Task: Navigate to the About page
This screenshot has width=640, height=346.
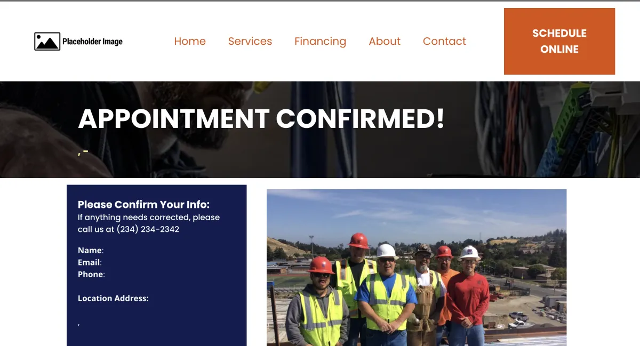Action: pyautogui.click(x=385, y=41)
